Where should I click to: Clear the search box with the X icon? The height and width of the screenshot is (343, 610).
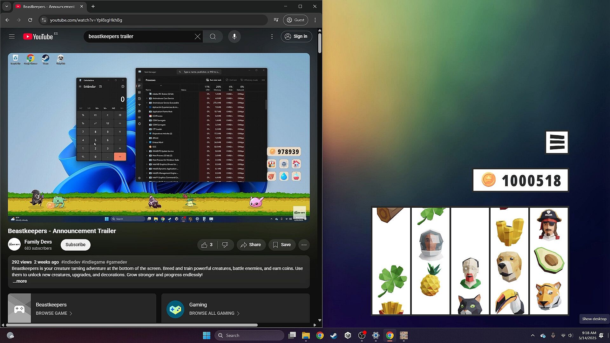198,37
